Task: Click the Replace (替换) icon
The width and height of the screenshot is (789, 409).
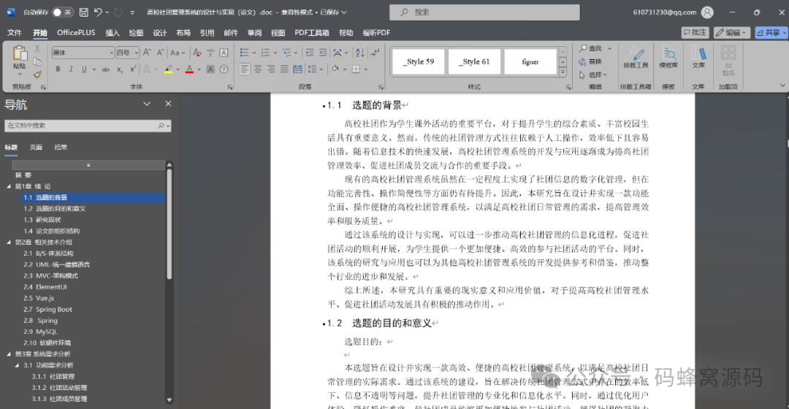Action: click(x=590, y=61)
